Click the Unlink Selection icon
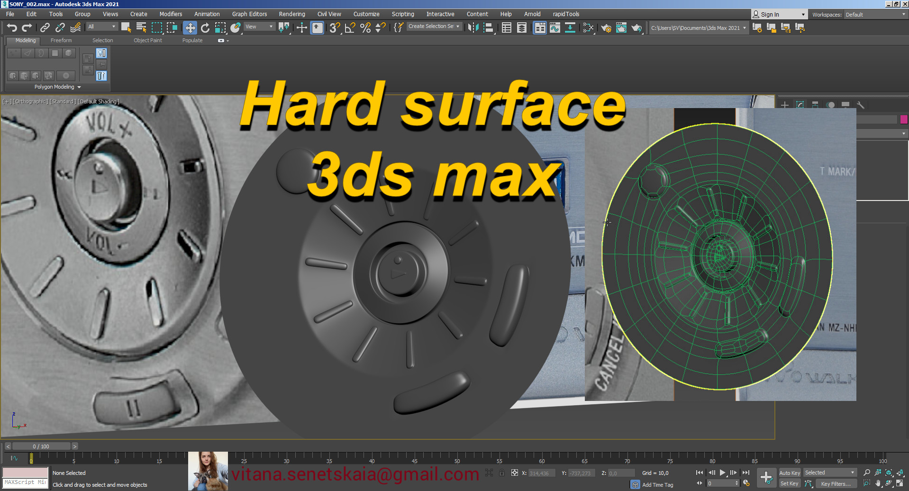Viewport: 909px width, 491px height. pos(60,27)
